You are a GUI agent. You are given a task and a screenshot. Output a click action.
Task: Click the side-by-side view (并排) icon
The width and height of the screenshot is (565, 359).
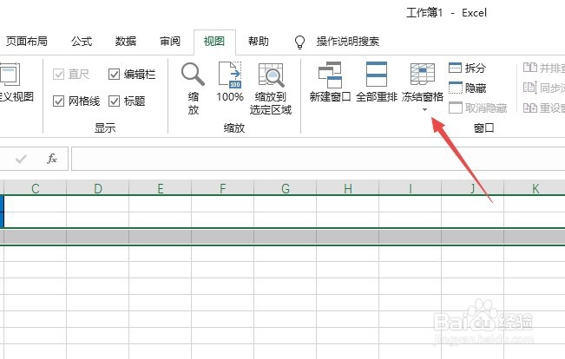point(530,68)
